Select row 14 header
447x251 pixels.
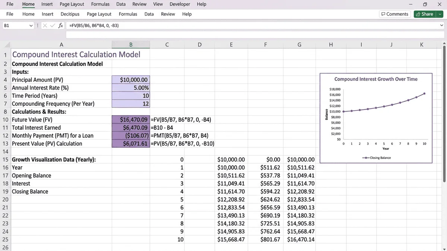click(x=5, y=152)
